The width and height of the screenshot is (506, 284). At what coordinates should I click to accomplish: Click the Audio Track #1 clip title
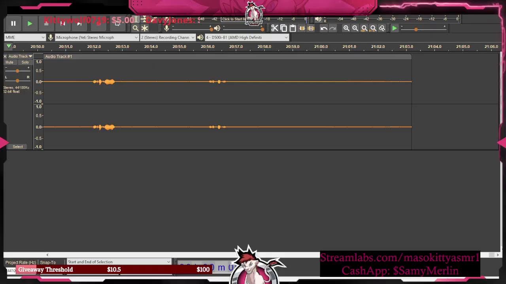click(x=59, y=56)
